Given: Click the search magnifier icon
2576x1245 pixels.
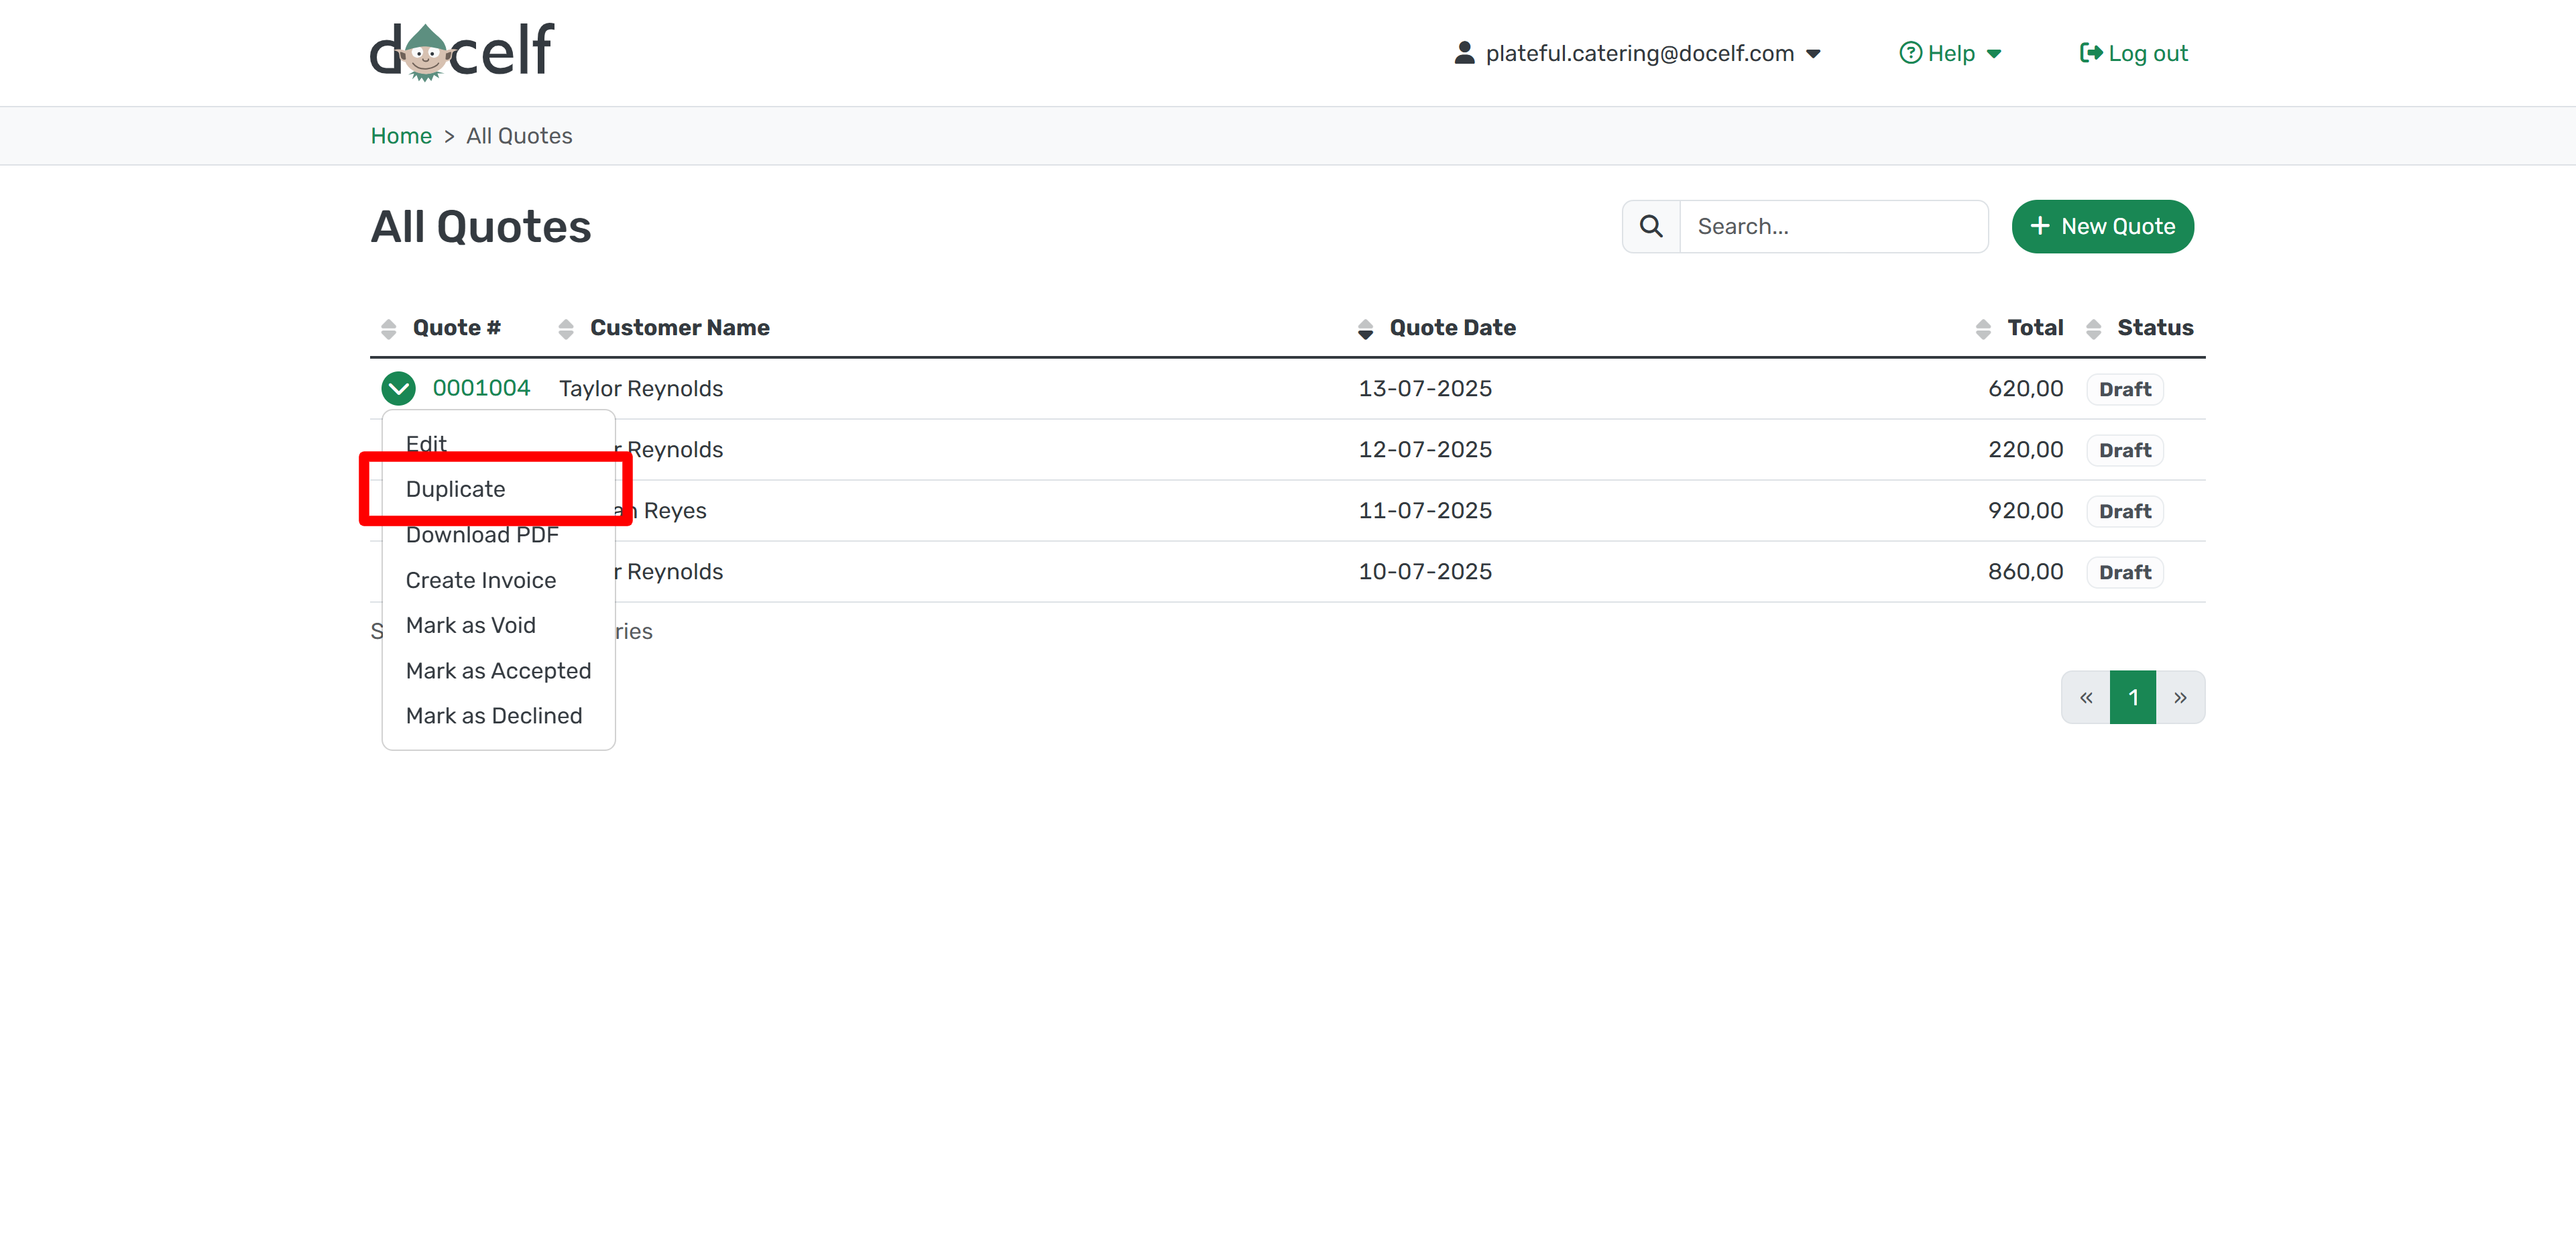Looking at the screenshot, I should 1651,227.
